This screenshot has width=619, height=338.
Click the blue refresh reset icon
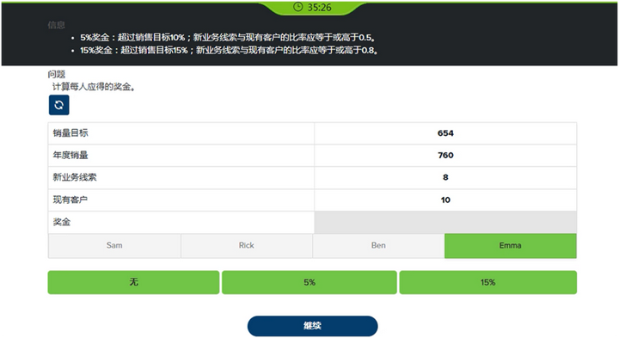click(58, 105)
